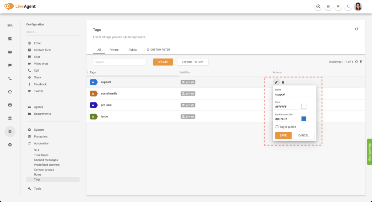Click the green email icon in top bar
This screenshot has height=202, width=372.
(328, 7)
